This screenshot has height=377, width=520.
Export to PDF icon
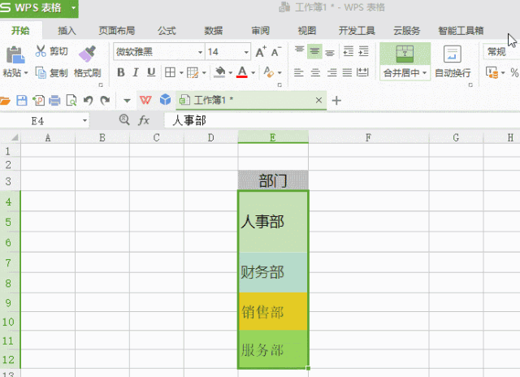pos(38,100)
